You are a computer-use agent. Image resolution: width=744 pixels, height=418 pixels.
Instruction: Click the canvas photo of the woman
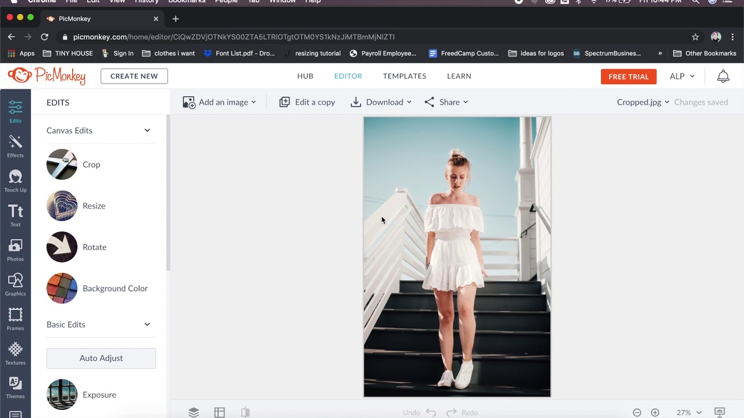457,257
